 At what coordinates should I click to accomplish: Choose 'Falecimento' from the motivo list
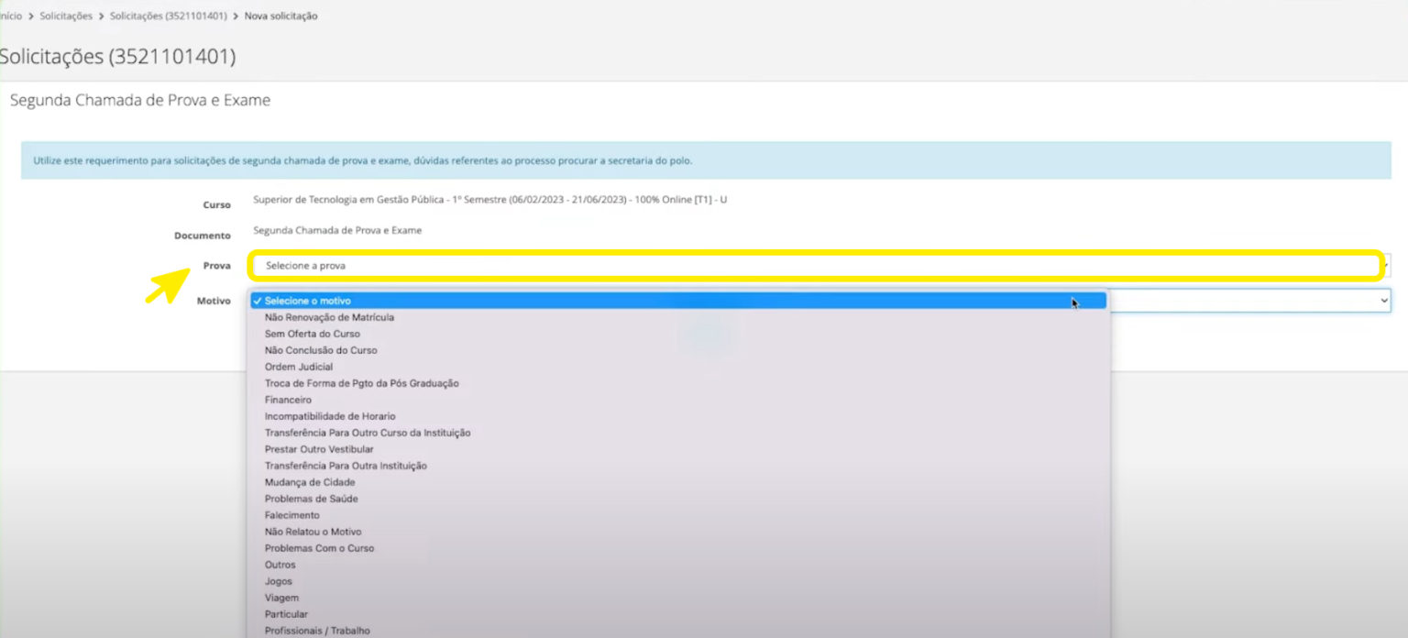(291, 515)
